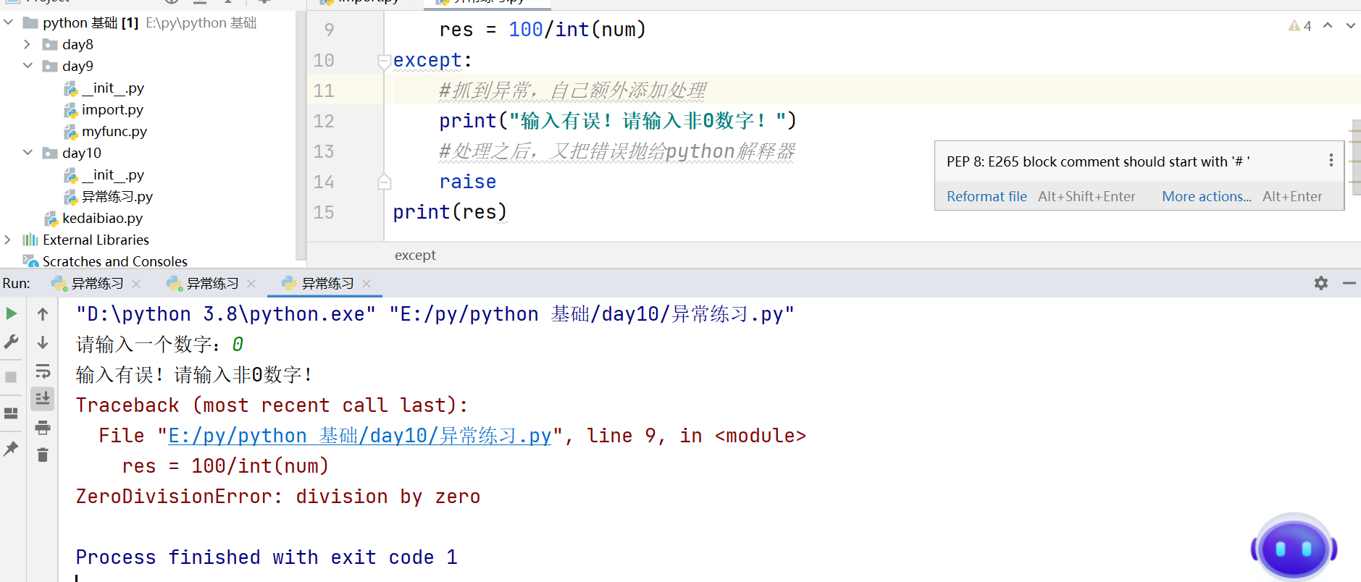This screenshot has width=1361, height=582.
Task: Select Scratches and Consoles node
Action: pos(115,261)
